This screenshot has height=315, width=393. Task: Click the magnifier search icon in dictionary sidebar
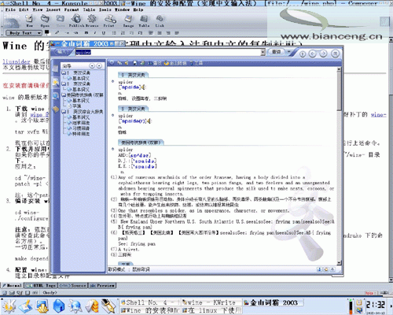click(56, 96)
